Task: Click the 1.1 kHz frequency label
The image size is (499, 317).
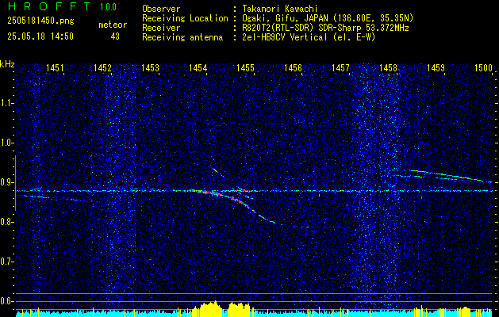Action: click(6, 103)
